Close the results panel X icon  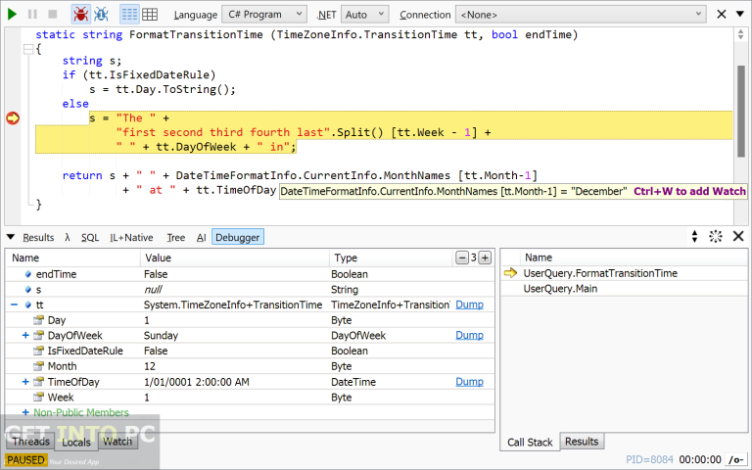pyautogui.click(x=738, y=236)
